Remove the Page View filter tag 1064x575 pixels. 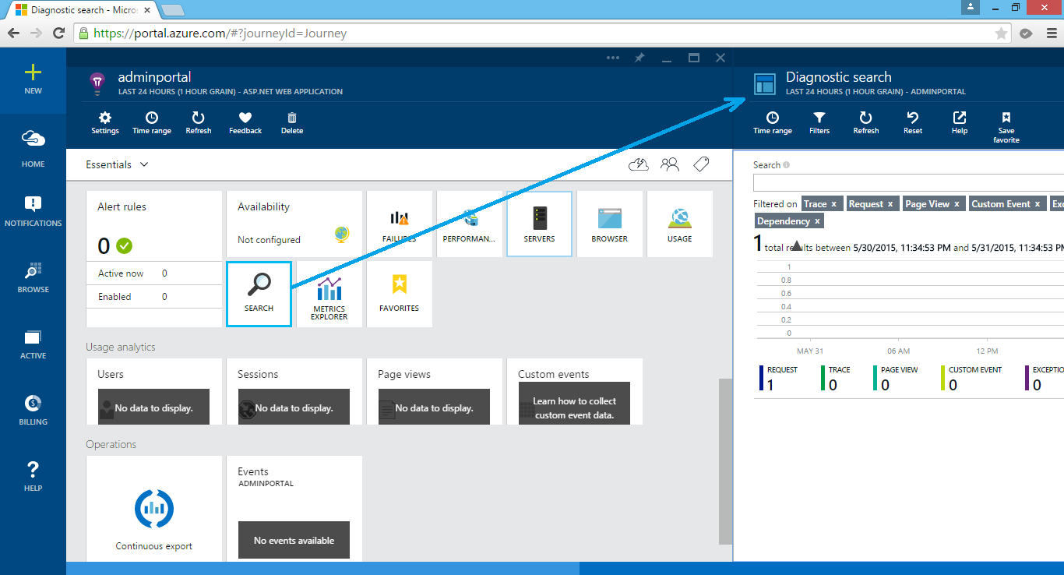tap(957, 204)
